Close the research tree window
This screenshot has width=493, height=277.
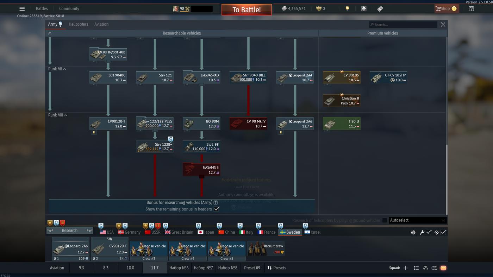click(x=443, y=25)
